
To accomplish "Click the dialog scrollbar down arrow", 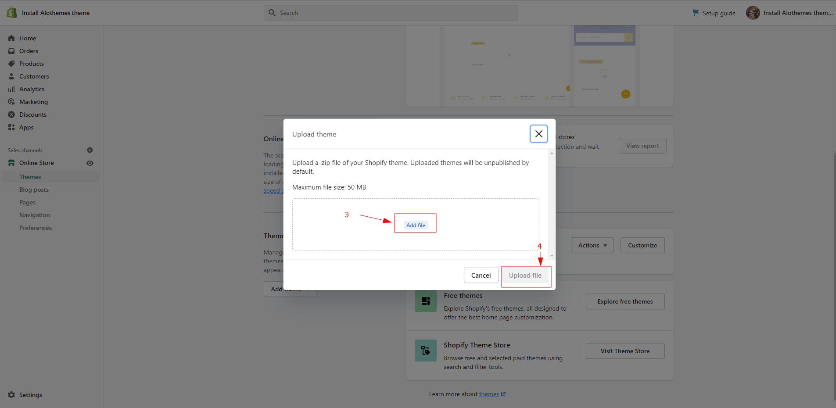I will tap(552, 255).
